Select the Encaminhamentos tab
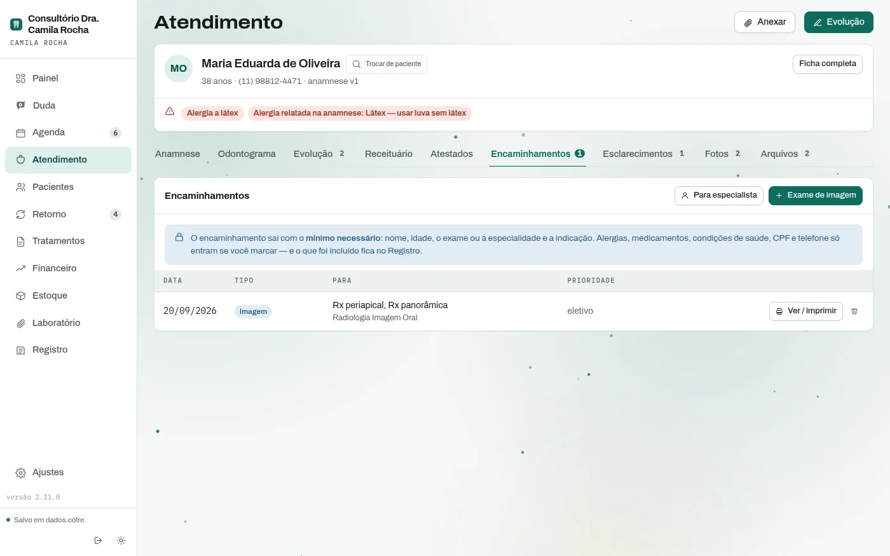The image size is (890, 556). click(x=538, y=154)
